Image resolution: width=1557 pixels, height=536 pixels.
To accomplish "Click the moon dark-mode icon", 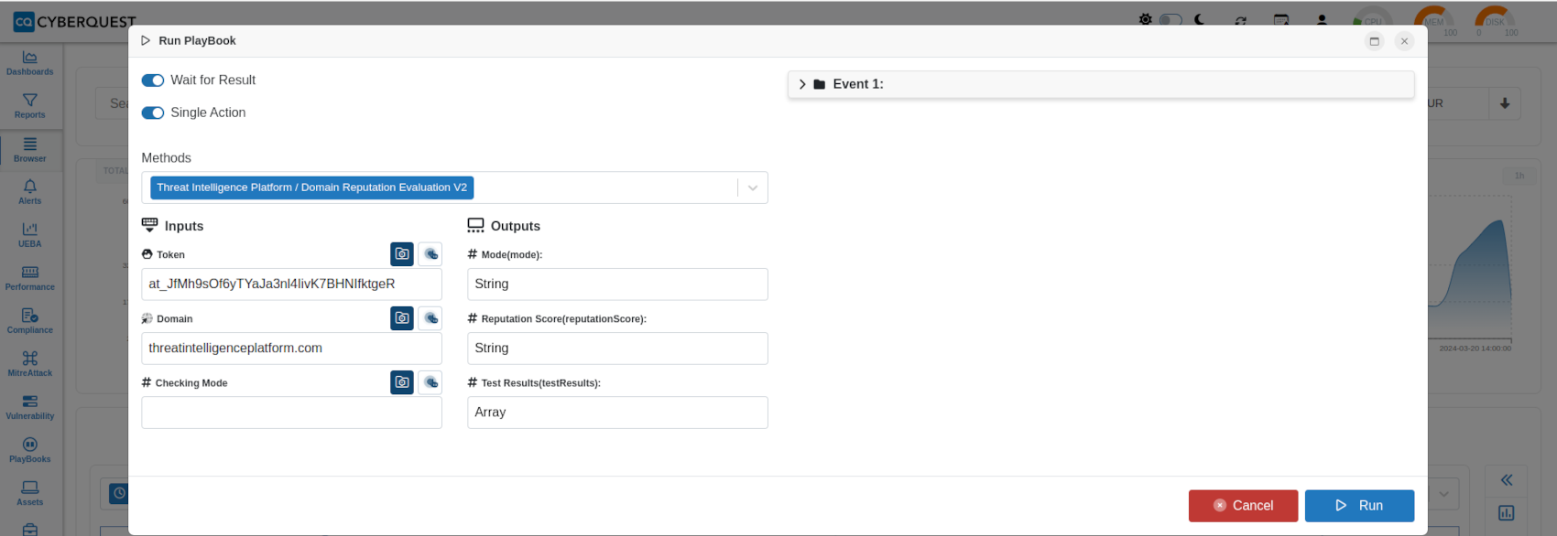I will (x=1200, y=19).
